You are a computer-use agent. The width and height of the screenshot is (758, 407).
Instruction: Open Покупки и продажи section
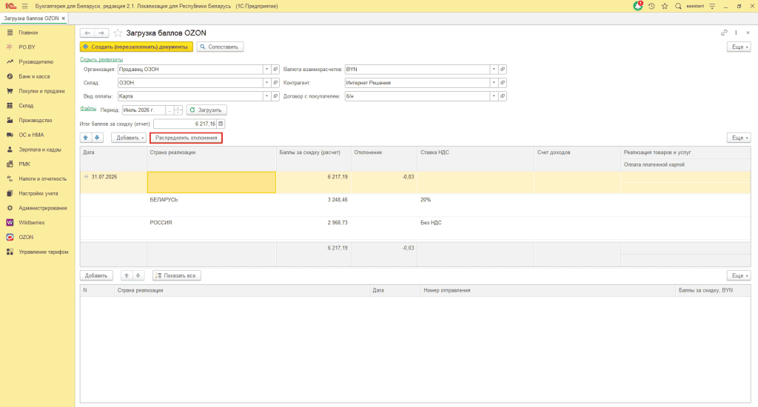(x=41, y=91)
